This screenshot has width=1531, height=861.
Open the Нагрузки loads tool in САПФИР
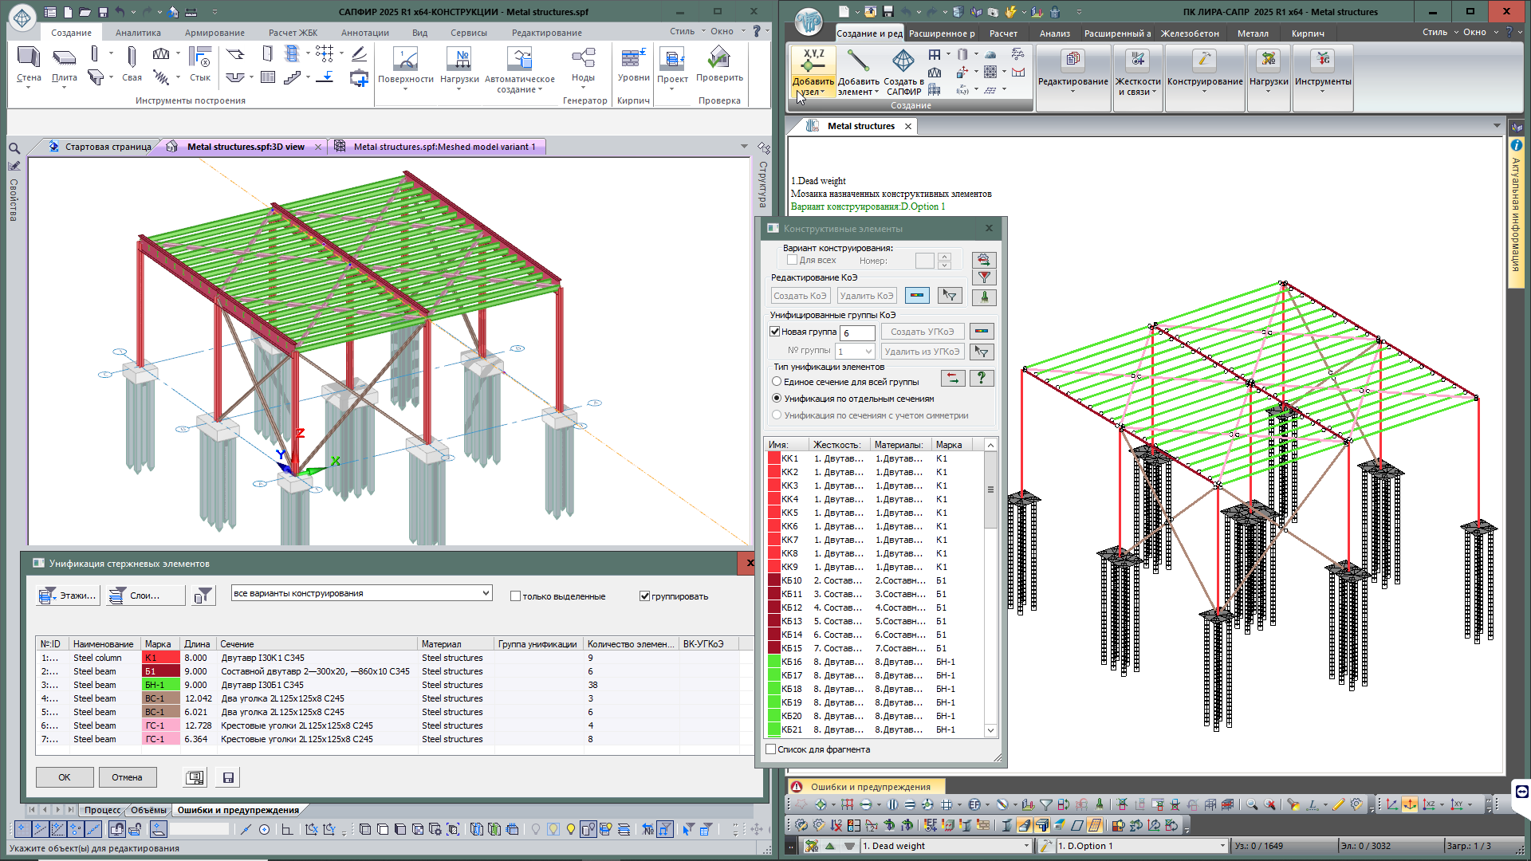click(x=459, y=64)
